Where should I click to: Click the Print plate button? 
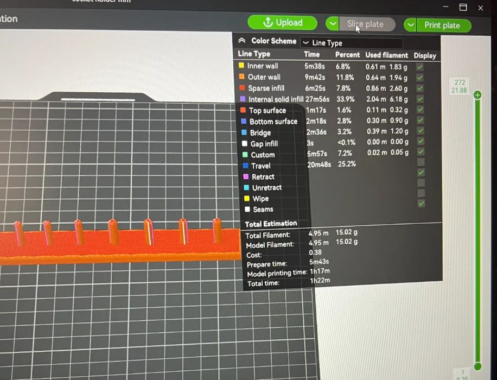pos(443,26)
